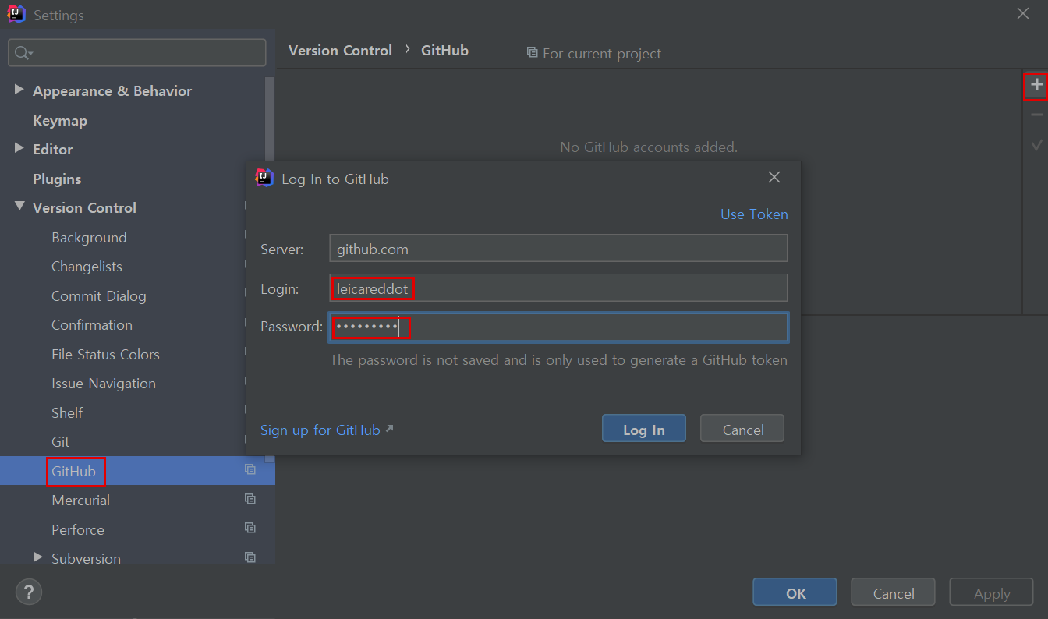1048x619 pixels.
Task: Open Shelf settings
Action: pos(67,413)
